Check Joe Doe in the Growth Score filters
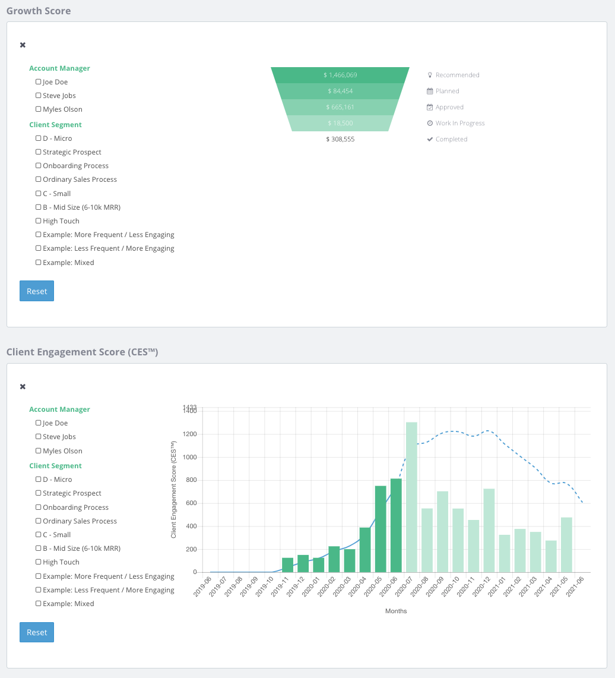The width and height of the screenshot is (615, 678). (x=39, y=82)
